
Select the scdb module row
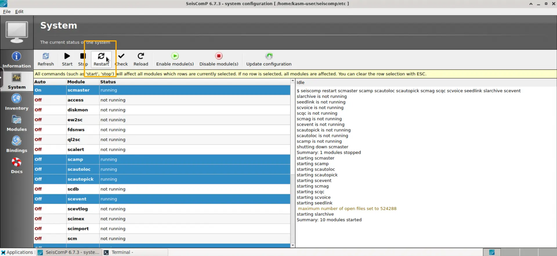[162, 189]
